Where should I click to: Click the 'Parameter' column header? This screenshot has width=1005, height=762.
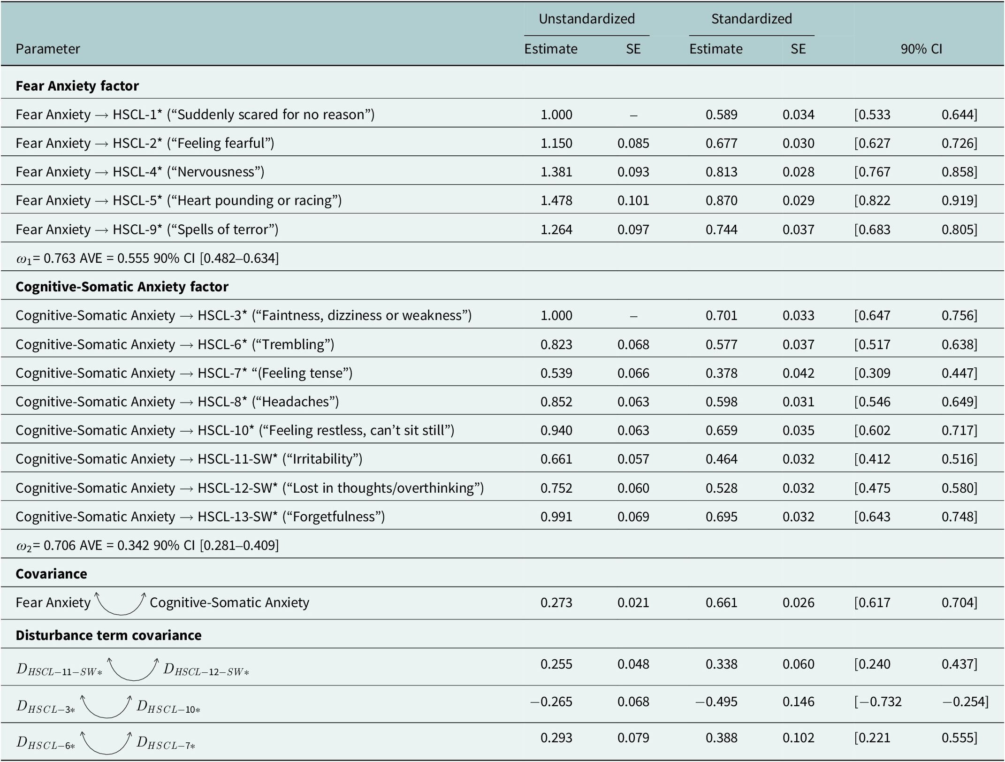(x=48, y=49)
